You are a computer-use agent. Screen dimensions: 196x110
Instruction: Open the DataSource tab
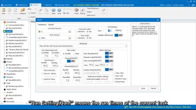click(21, 5)
